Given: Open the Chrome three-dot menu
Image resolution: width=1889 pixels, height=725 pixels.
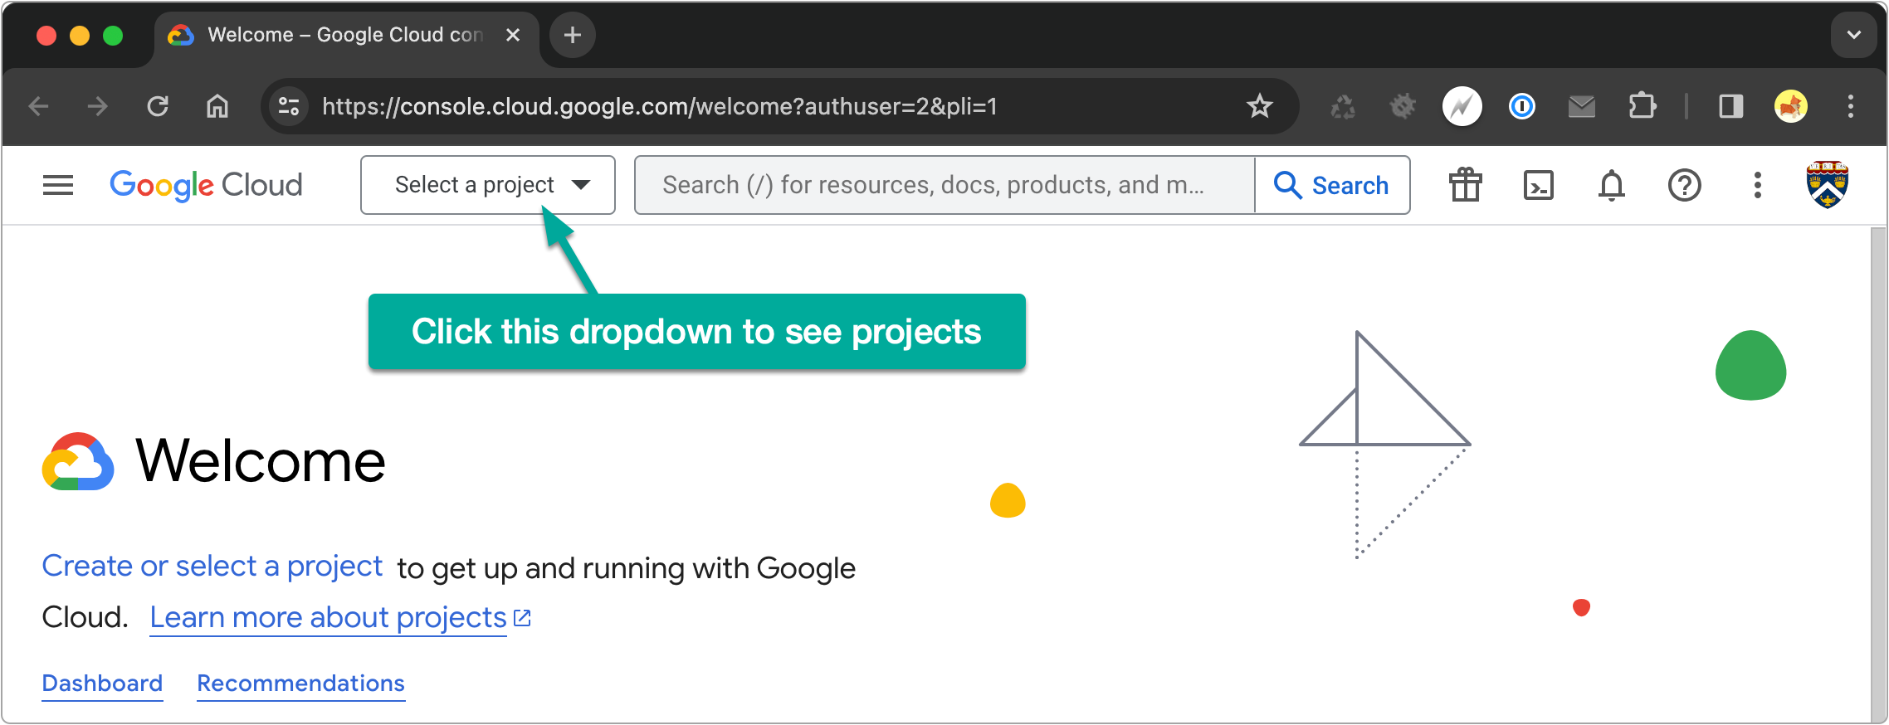Looking at the screenshot, I should (x=1851, y=106).
